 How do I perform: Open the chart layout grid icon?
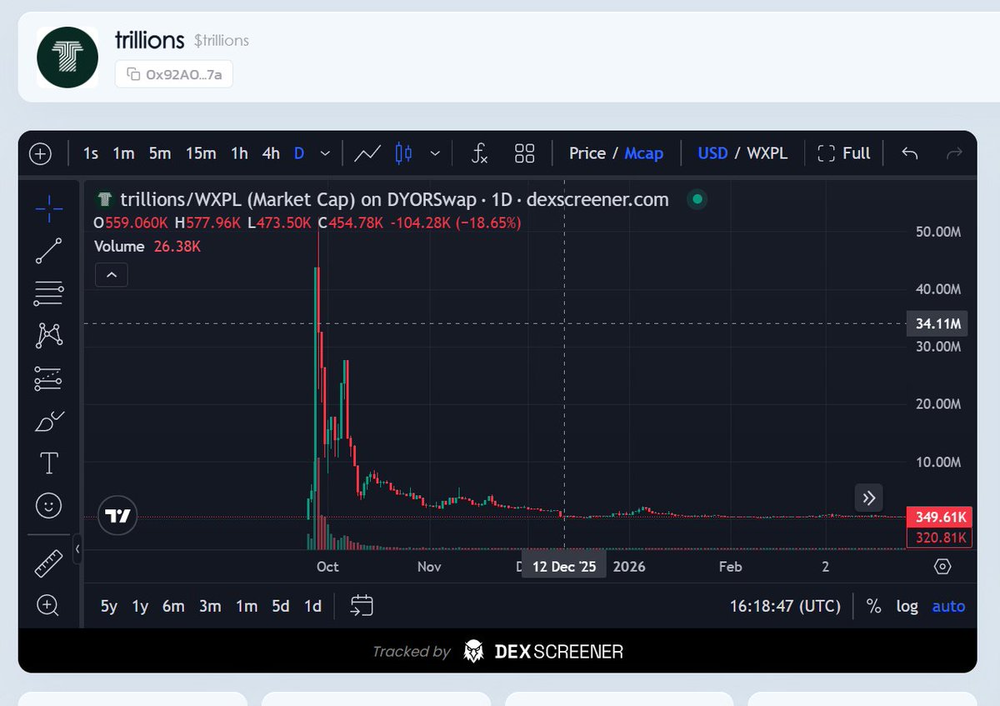524,153
